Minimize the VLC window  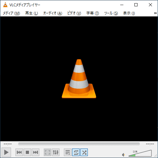coord(122,5)
